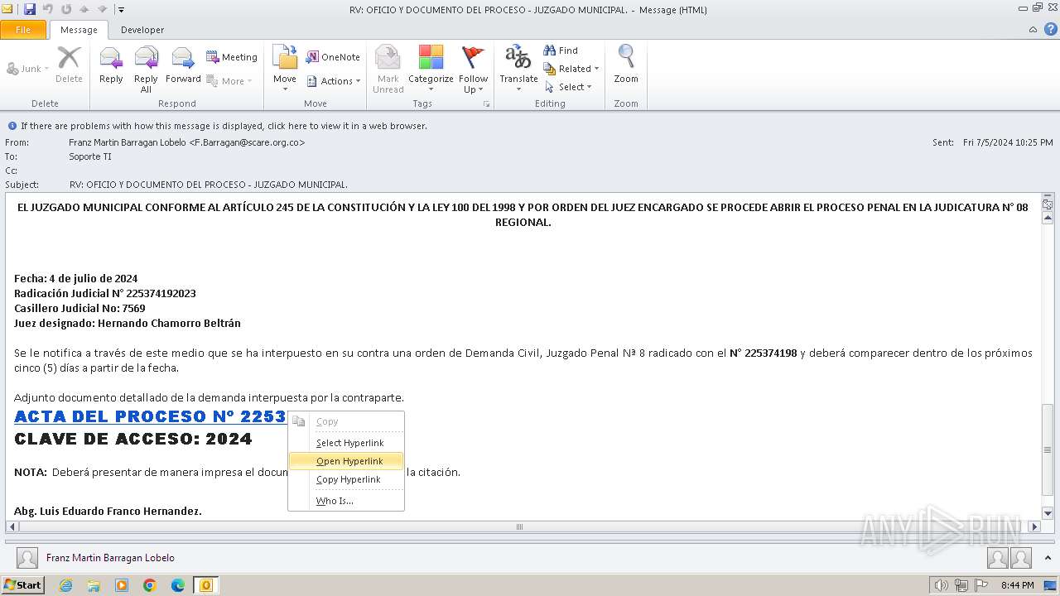Viewport: 1060px width, 596px height.
Task: Click the clock showing 8:44 PM
Action: [1017, 585]
